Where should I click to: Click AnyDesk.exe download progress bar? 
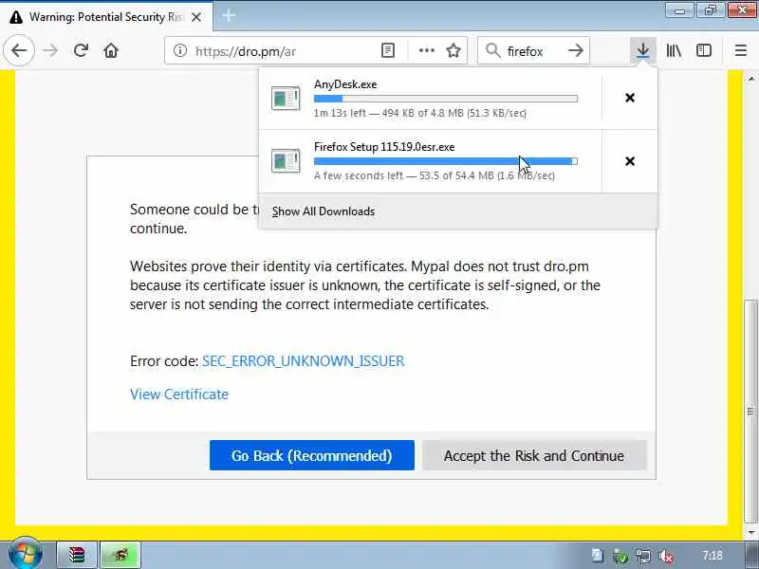[x=445, y=99]
